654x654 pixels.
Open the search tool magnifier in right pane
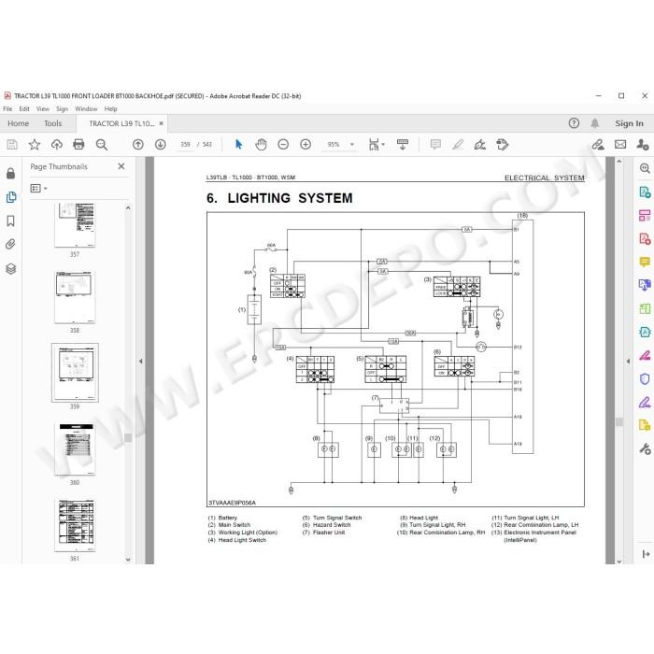645,168
